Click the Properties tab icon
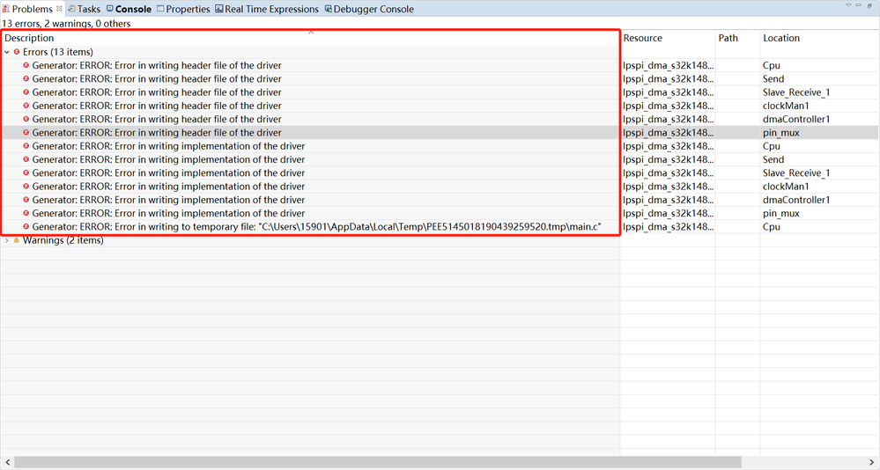The image size is (880, 470). [x=160, y=9]
